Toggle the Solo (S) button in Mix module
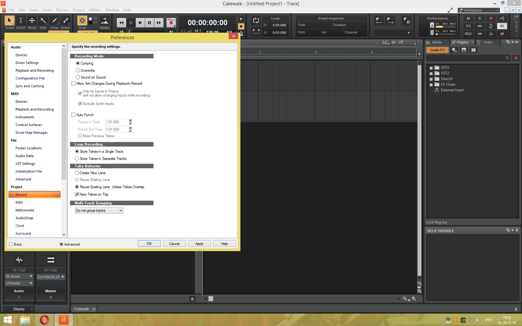The image size is (522, 326). pos(480,19)
